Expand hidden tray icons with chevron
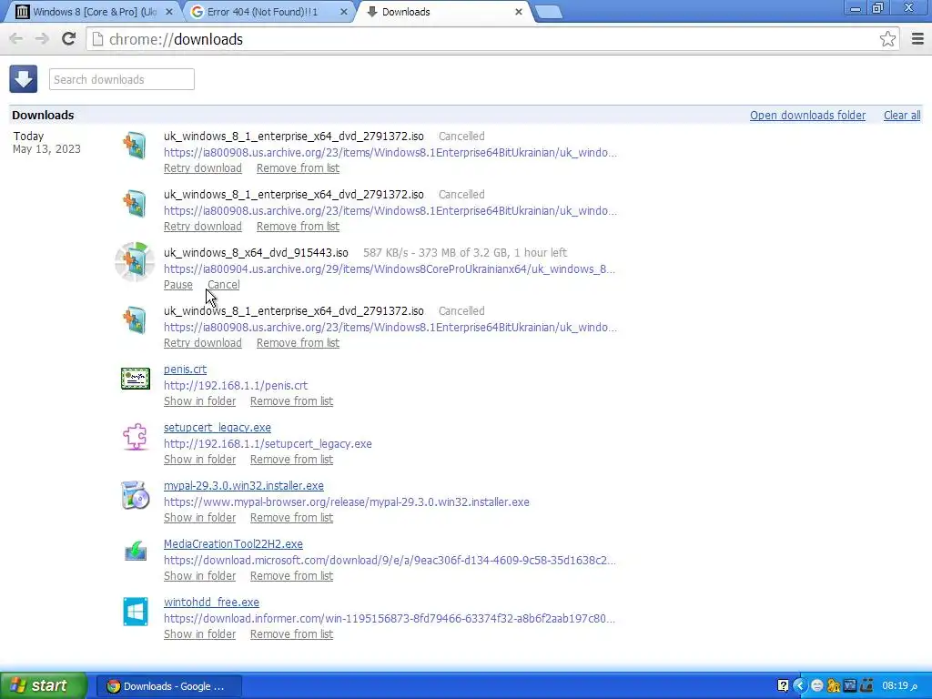Image resolution: width=932 pixels, height=699 pixels. coord(799,686)
